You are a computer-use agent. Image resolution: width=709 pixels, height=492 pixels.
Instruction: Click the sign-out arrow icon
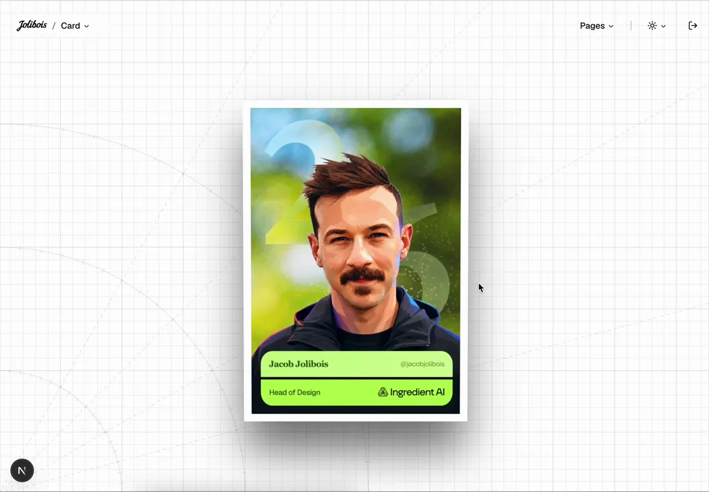point(693,26)
